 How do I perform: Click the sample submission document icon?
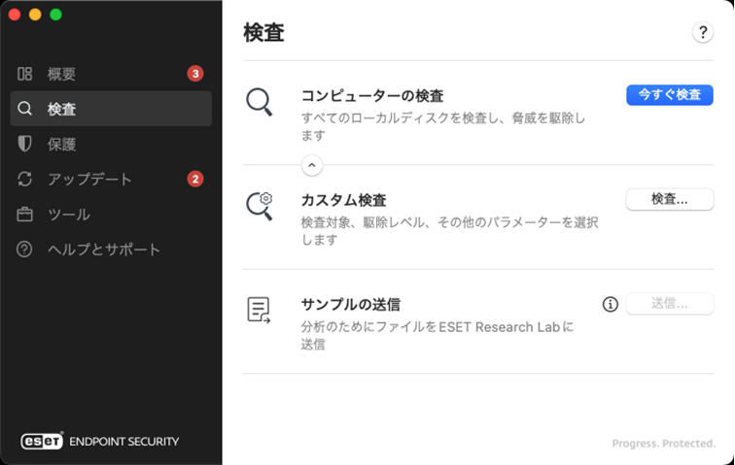coord(259,310)
